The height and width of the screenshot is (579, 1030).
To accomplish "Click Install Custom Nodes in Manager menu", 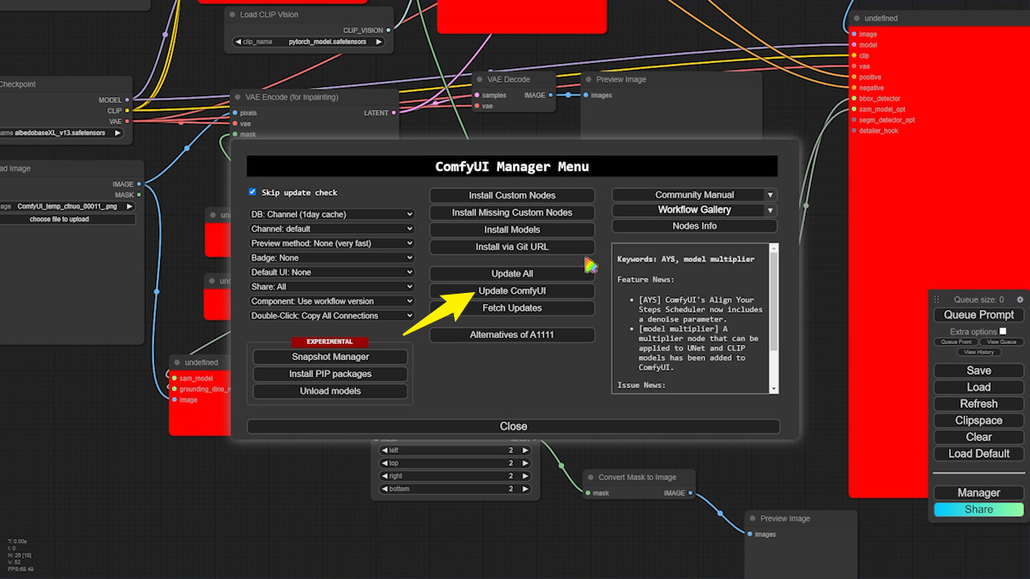I will [x=512, y=196].
